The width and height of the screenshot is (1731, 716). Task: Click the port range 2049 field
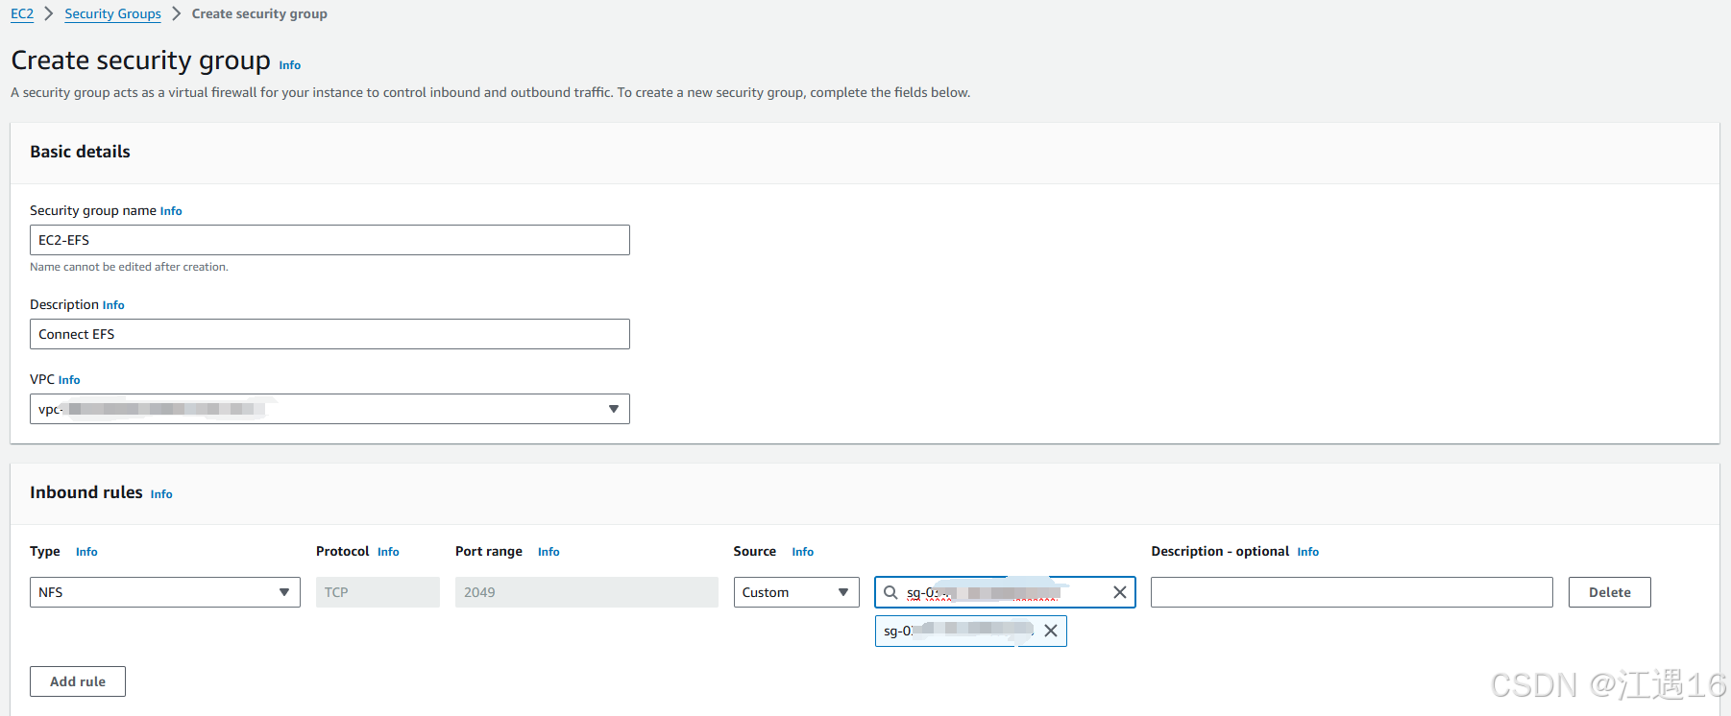(x=587, y=592)
